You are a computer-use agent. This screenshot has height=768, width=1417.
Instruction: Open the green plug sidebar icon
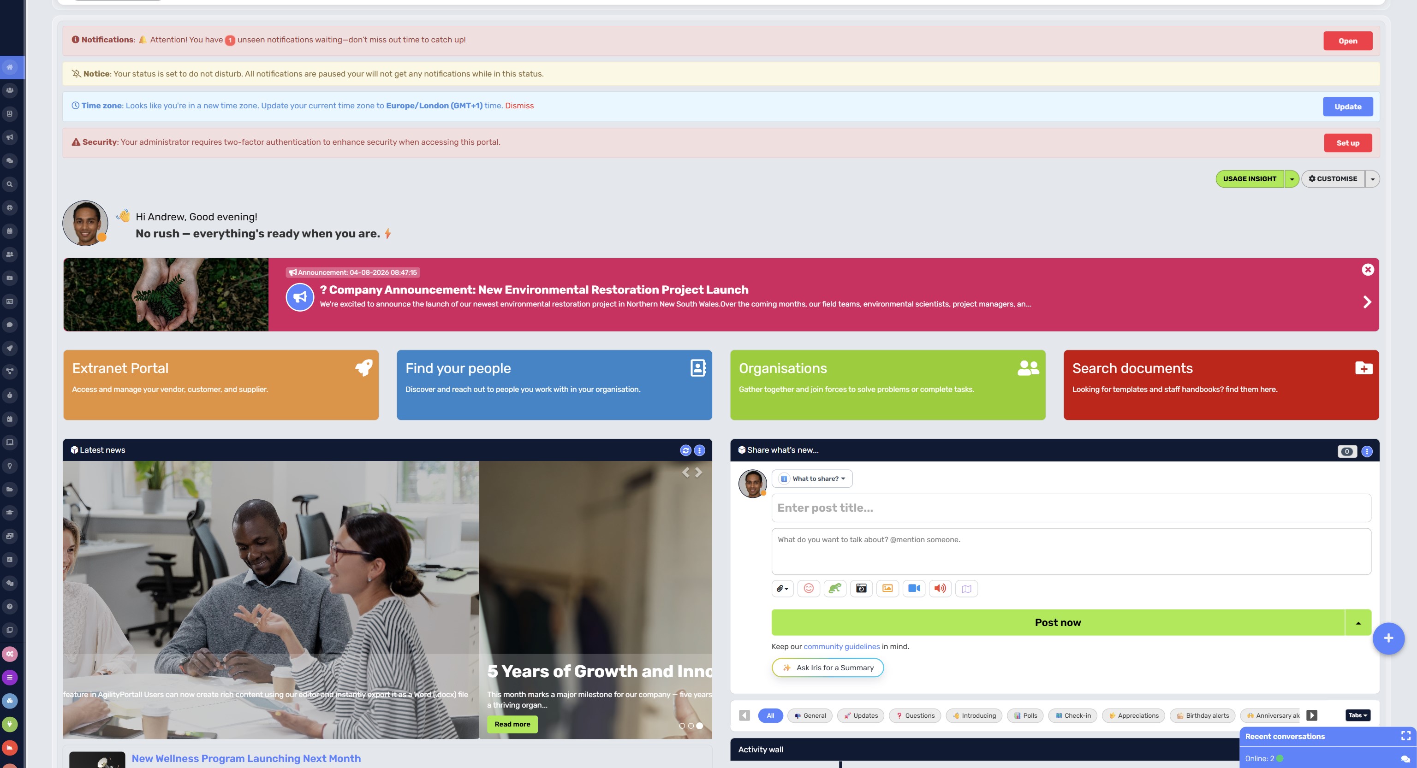tap(10, 724)
